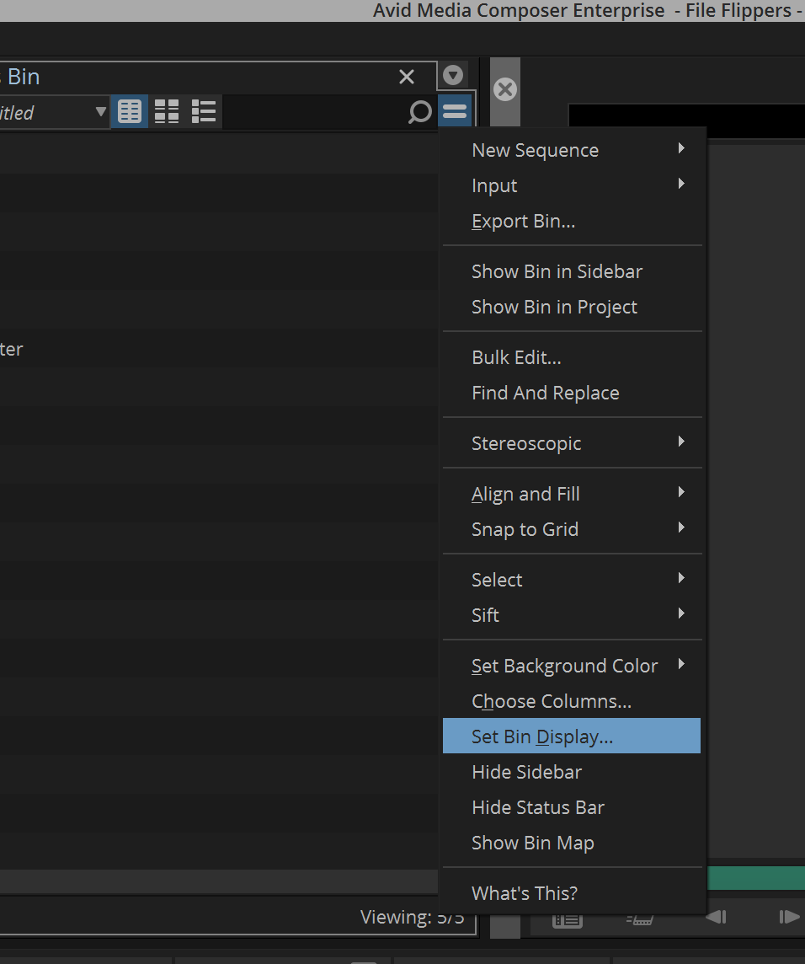
Task: Choose Find And Replace entry
Action: [572, 394]
